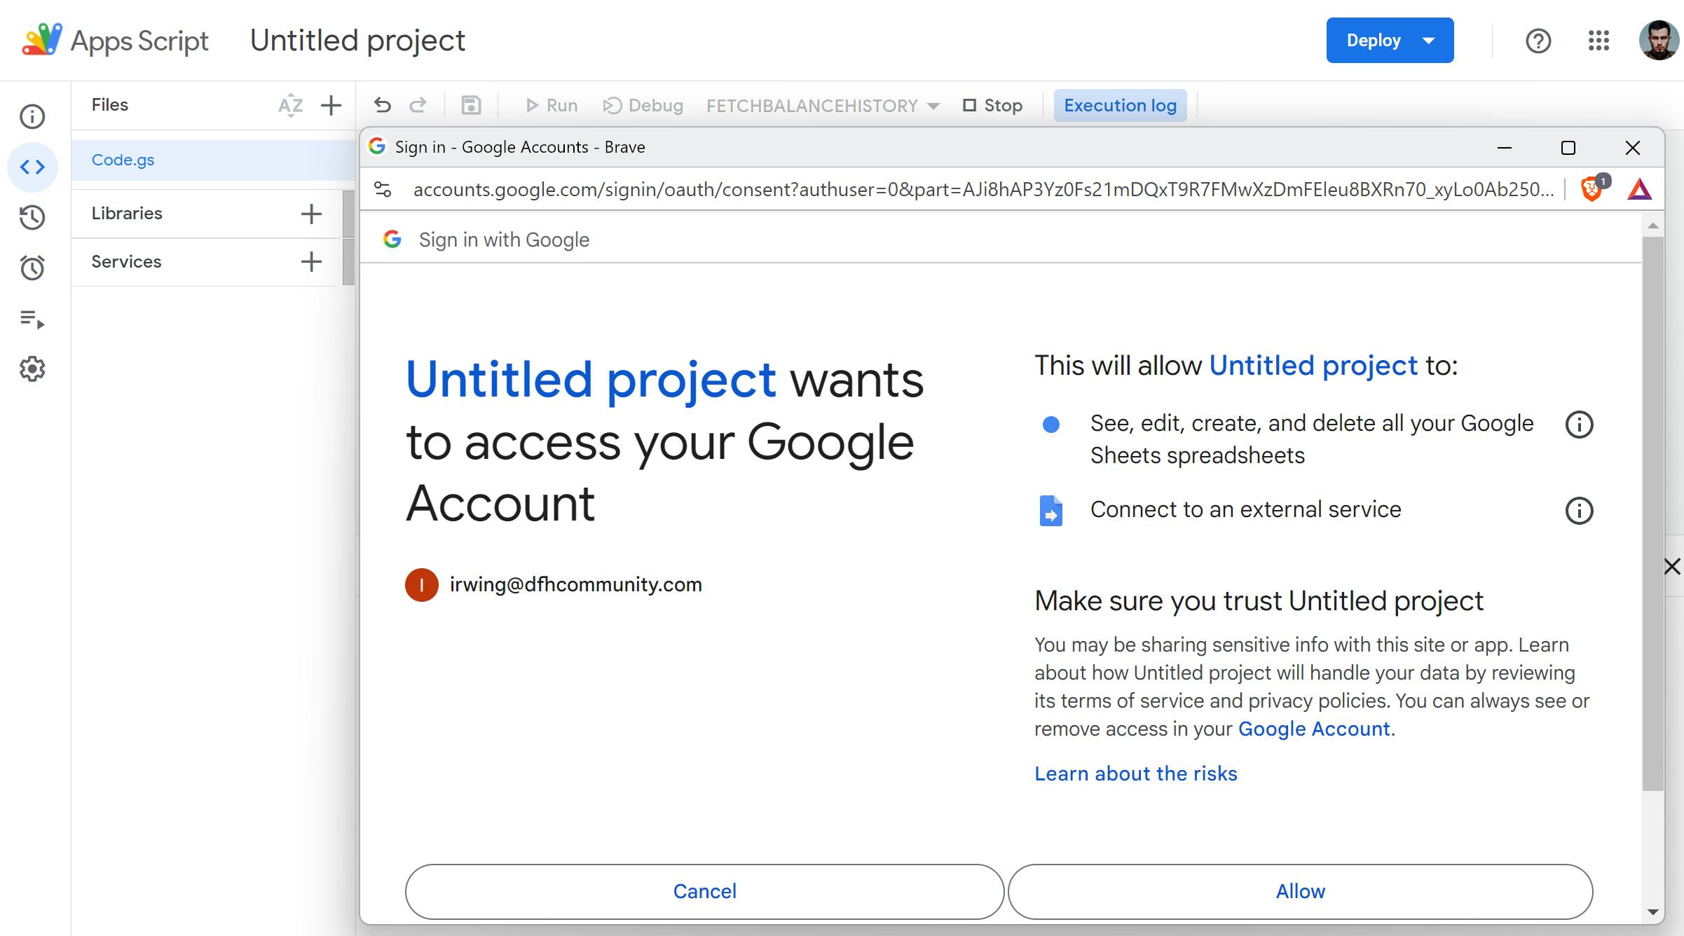The image size is (1684, 936).
Task: Show info for external service permission
Action: click(x=1579, y=511)
